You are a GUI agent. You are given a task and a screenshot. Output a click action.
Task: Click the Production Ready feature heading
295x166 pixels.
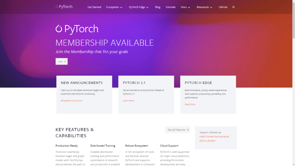point(67,146)
